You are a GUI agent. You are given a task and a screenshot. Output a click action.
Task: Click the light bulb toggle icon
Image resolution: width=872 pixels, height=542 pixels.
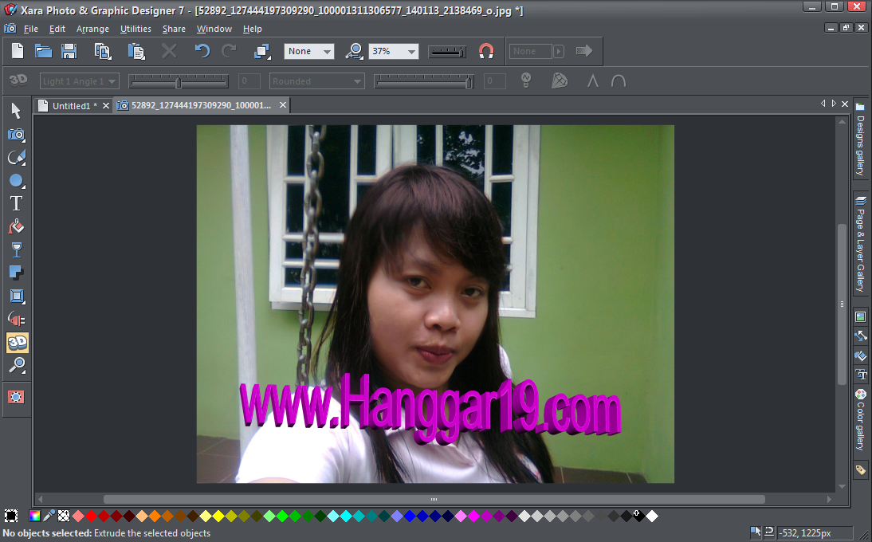click(525, 81)
